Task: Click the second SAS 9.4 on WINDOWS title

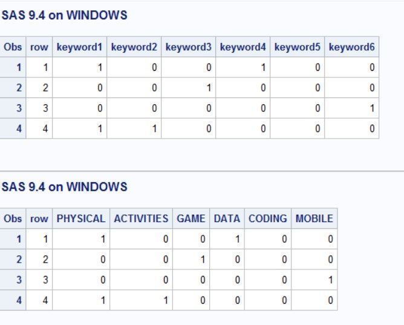Action: coord(65,187)
